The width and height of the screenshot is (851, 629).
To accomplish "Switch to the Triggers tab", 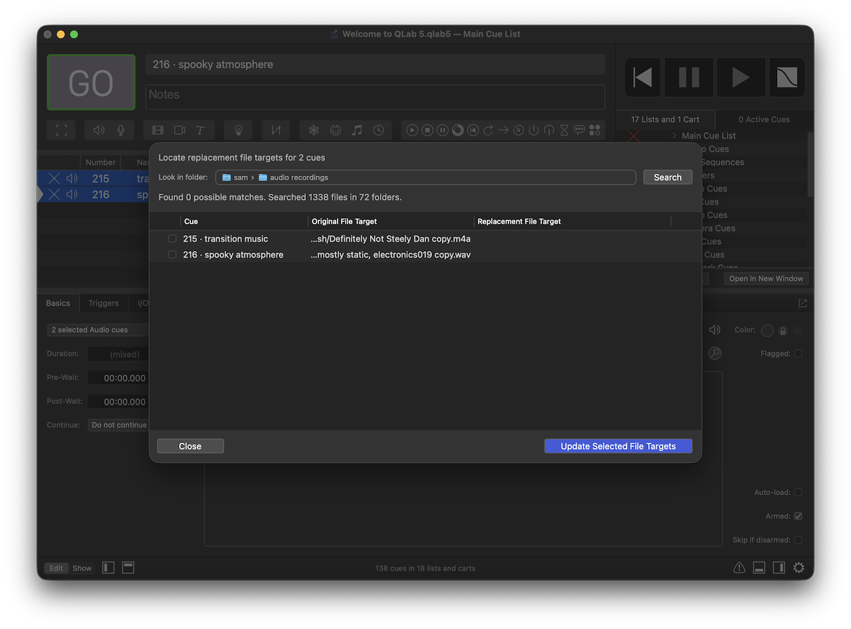I will 104,303.
